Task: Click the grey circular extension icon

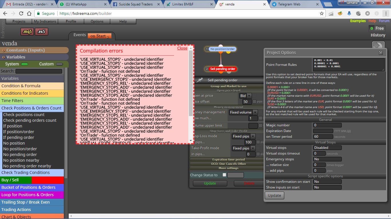Action: point(368,13)
